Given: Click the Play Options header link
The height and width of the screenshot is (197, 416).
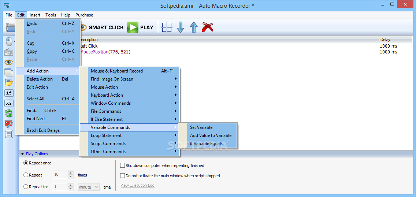Looking at the screenshot, I should 37,154.
